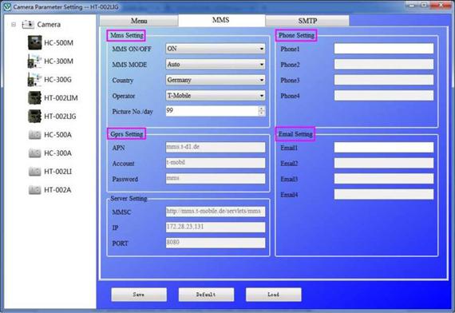Click the Default button
The width and height of the screenshot is (455, 313).
click(x=206, y=295)
